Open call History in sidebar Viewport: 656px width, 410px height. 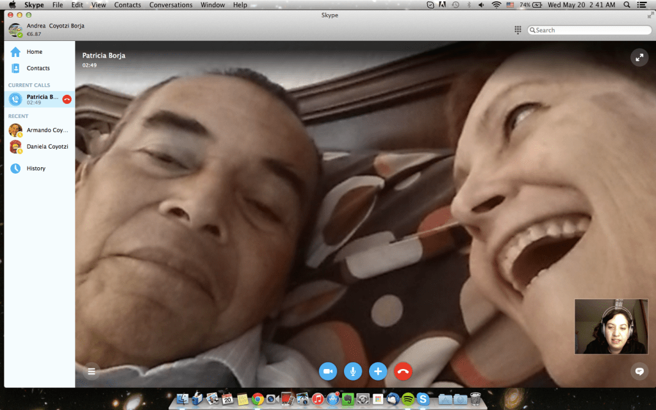pos(36,168)
